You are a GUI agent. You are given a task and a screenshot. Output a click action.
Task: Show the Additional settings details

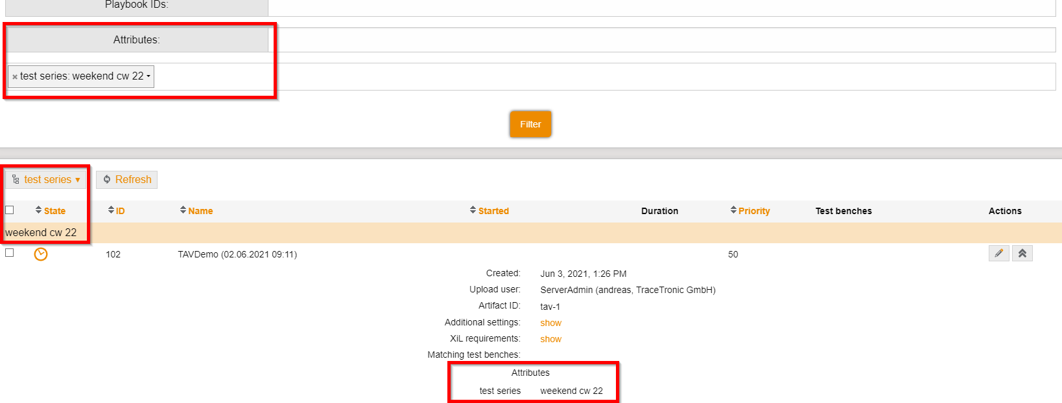click(550, 323)
